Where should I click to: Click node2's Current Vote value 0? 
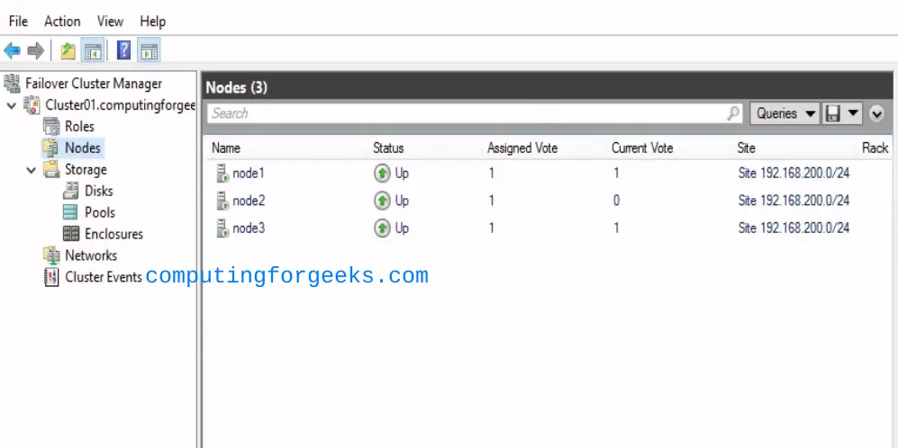click(x=616, y=201)
